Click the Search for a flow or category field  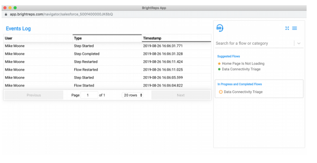click(254, 43)
